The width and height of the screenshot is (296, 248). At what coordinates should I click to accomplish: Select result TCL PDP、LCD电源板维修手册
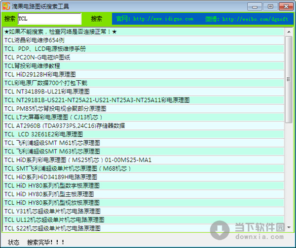(144, 49)
